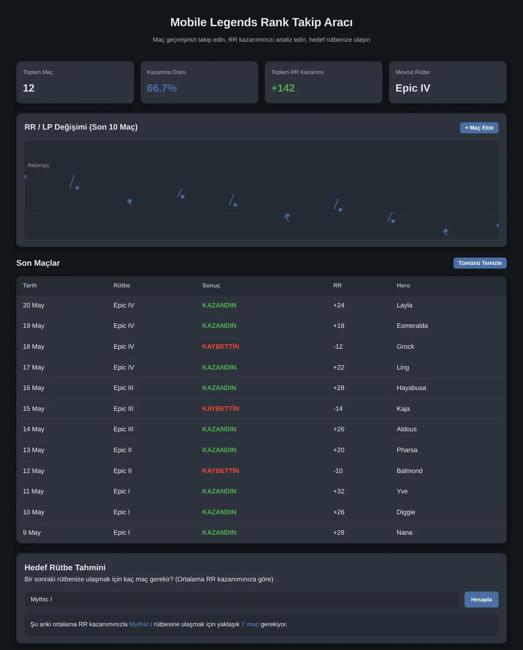This screenshot has width=523, height=650.
Task: Click the win rate value "66.7%"
Action: point(162,88)
